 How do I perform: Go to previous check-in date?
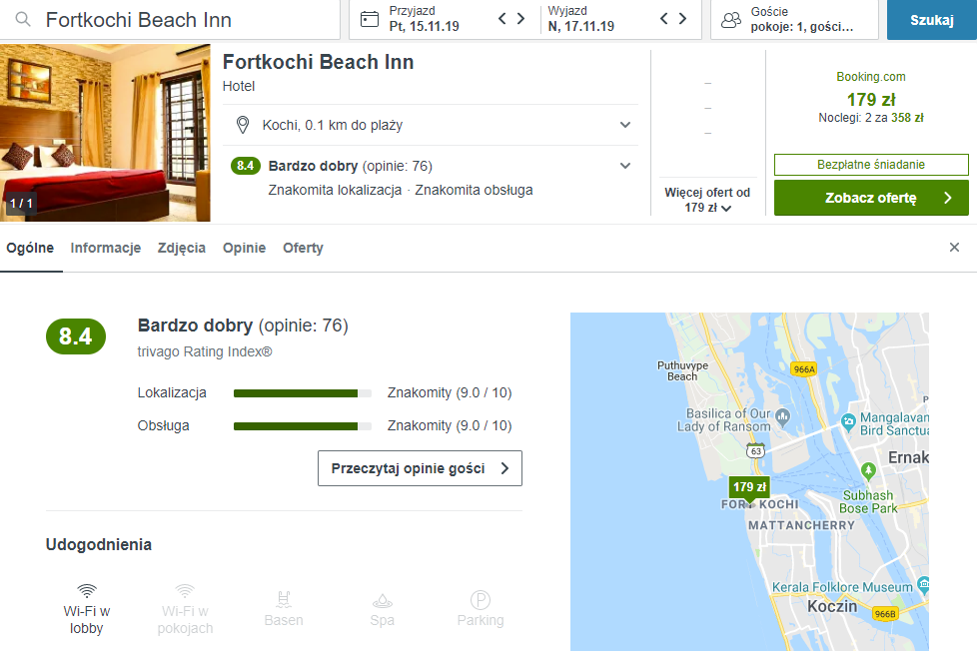click(x=502, y=19)
